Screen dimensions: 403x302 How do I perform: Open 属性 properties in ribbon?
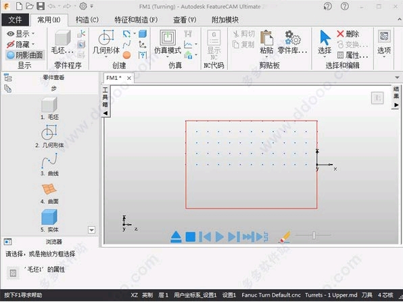(x=352, y=55)
